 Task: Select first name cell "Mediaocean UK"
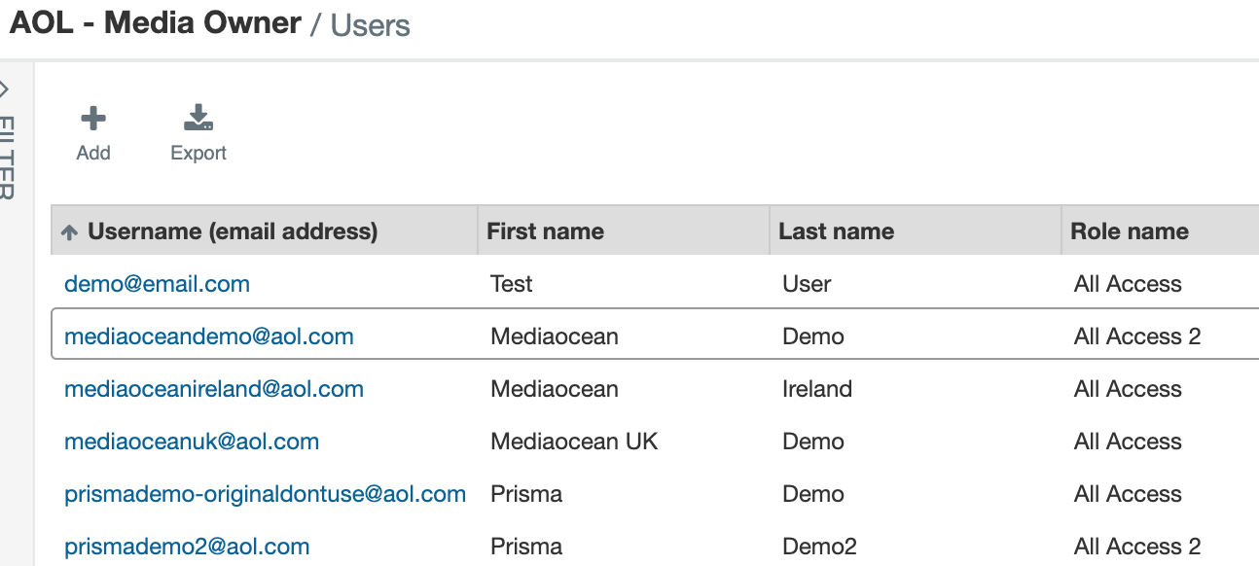(574, 442)
